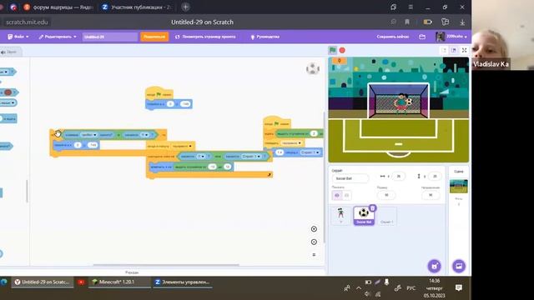Click the project title input field

point(110,37)
